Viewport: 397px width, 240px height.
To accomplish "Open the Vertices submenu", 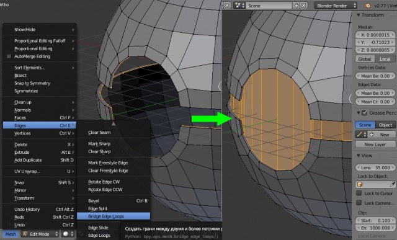I will point(40,133).
